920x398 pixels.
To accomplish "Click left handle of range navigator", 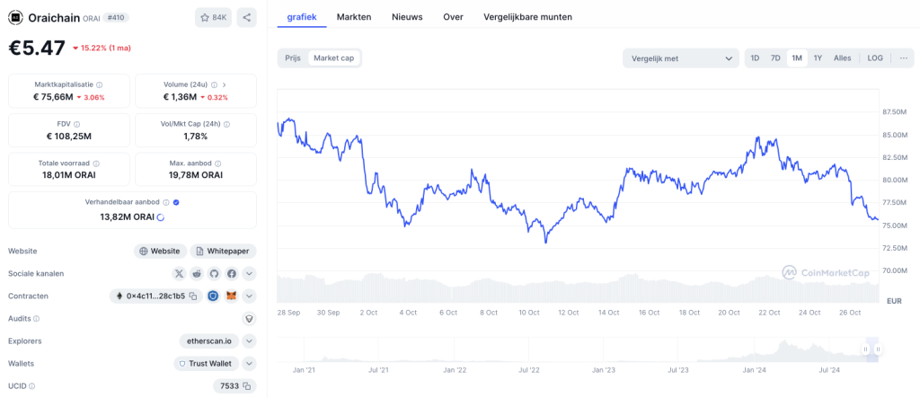I will pos(865,349).
